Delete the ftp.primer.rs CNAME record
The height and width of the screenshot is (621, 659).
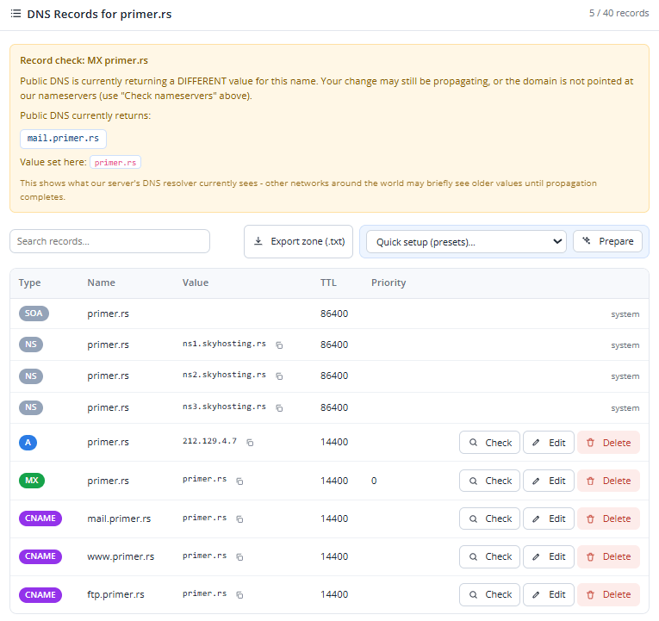[x=608, y=594]
